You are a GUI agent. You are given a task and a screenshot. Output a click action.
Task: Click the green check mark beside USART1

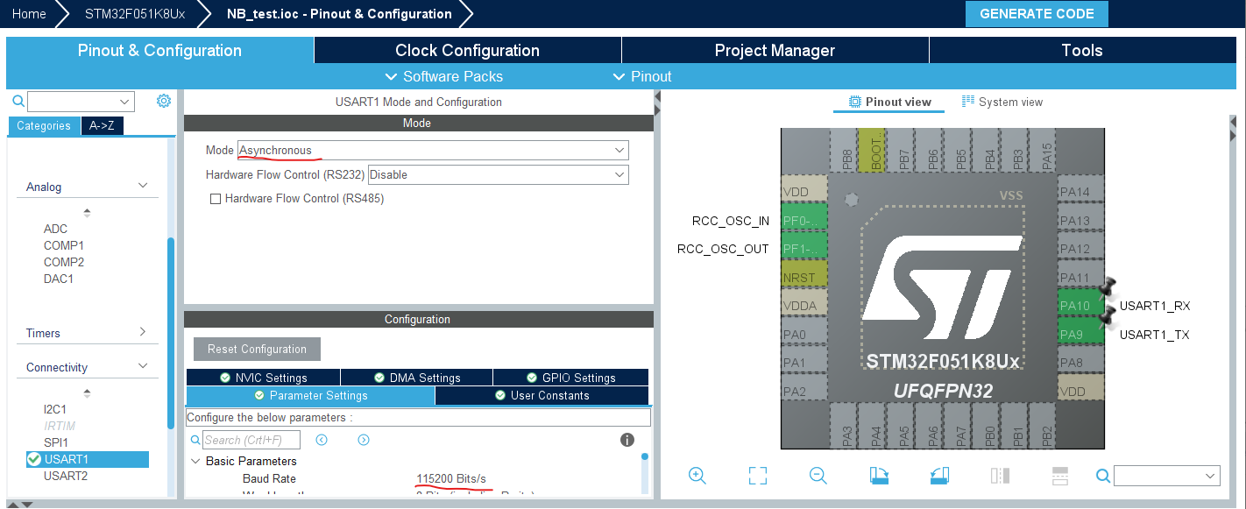tap(34, 459)
